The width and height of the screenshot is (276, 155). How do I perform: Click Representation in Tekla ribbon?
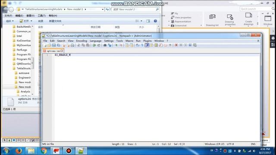coord(181,22)
